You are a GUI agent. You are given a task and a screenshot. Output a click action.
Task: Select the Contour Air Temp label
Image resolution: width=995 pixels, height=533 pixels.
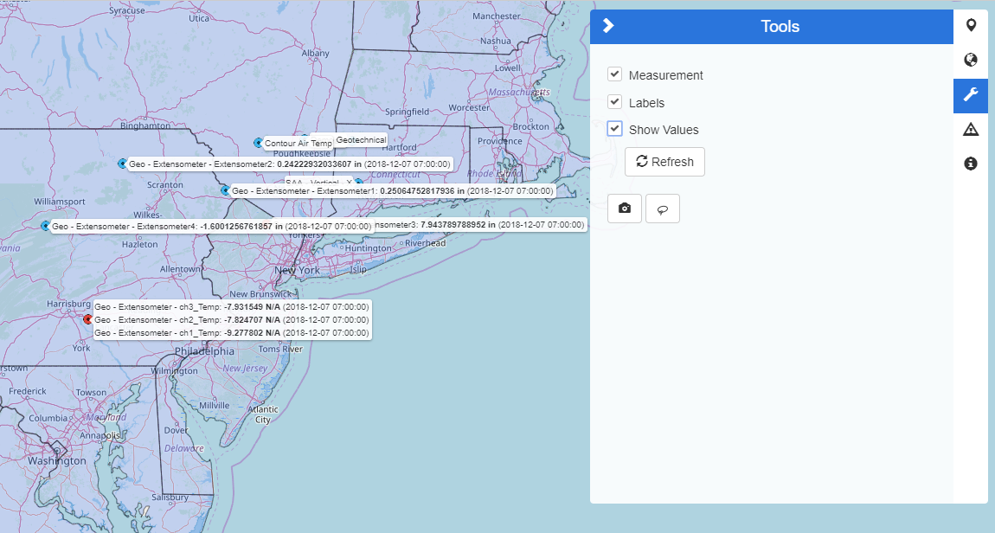(298, 144)
